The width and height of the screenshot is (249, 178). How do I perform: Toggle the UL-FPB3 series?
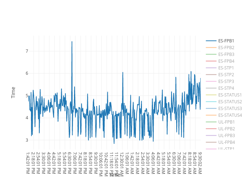click(226, 136)
